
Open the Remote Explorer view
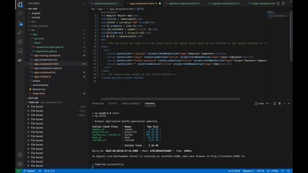pyautogui.click(x=20, y=51)
